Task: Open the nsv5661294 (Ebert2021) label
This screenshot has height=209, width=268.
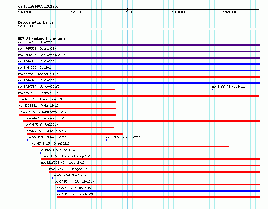Action: pyautogui.click(x=46, y=137)
